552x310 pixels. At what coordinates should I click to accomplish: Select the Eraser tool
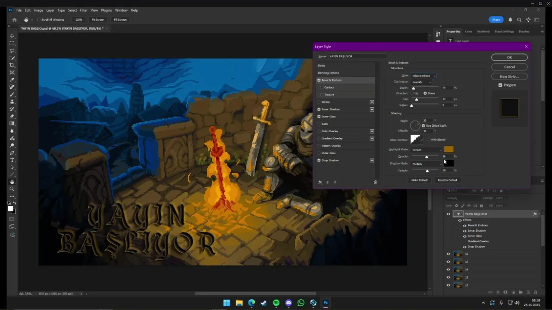tap(12, 116)
